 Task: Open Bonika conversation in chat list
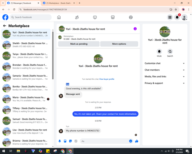click(26, 88)
